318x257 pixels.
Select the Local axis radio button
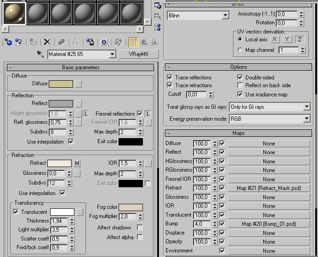(x=240, y=39)
